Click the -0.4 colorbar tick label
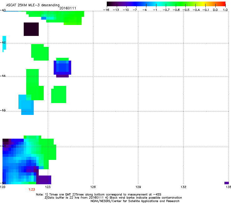231x203 pixels. (x=196, y=10)
